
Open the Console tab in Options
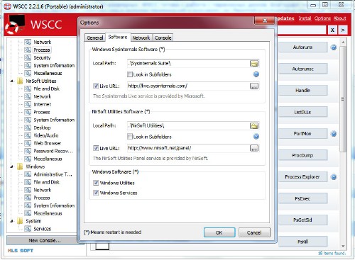coord(163,38)
